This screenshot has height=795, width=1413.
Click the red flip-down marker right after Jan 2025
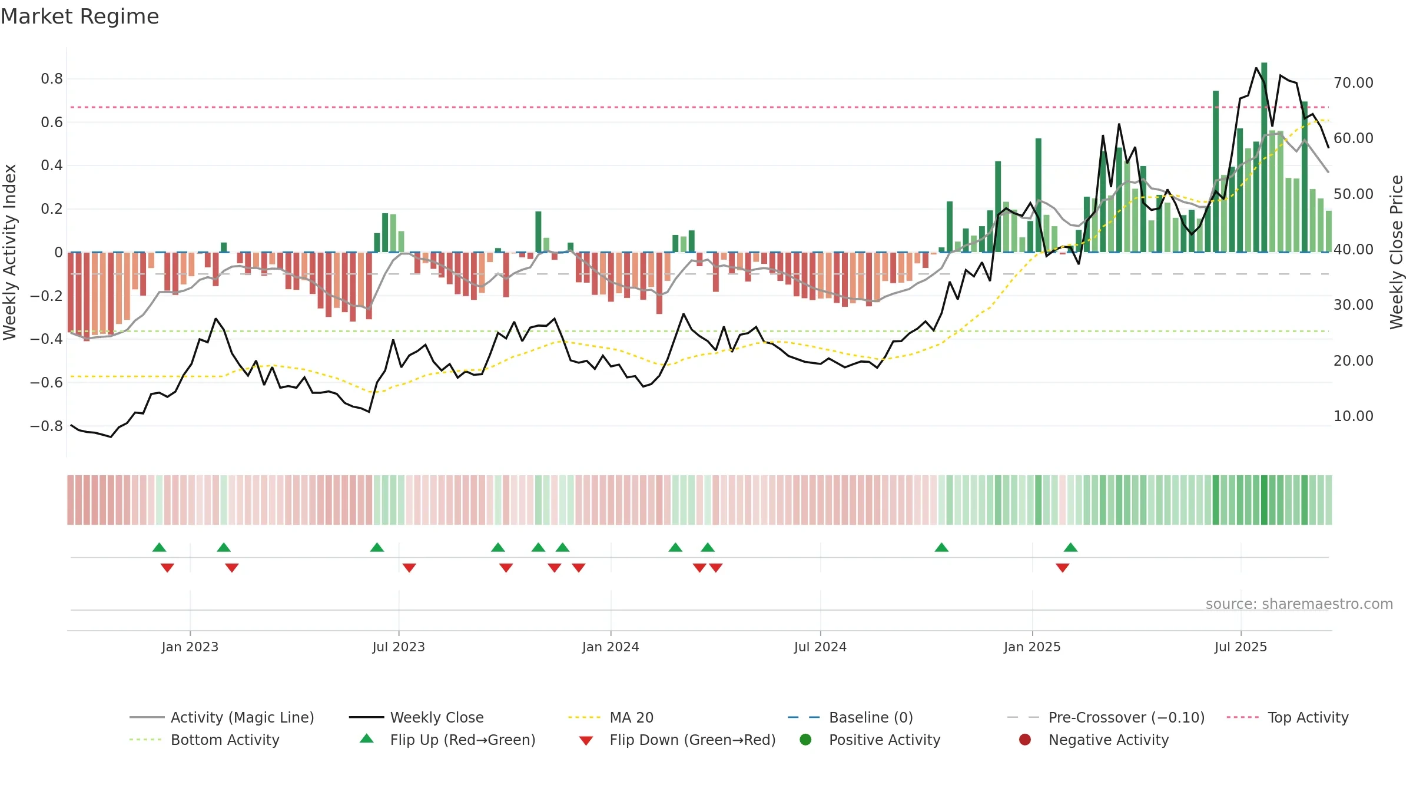pyautogui.click(x=1062, y=568)
